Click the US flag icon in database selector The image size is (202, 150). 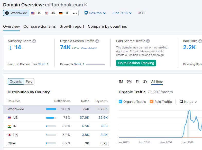33,13
